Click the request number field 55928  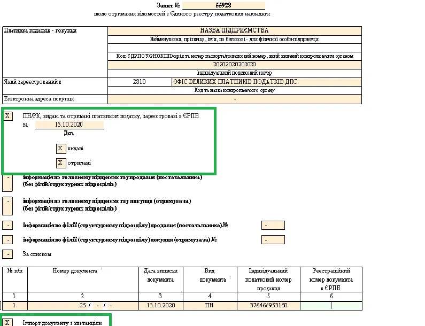[223, 5]
